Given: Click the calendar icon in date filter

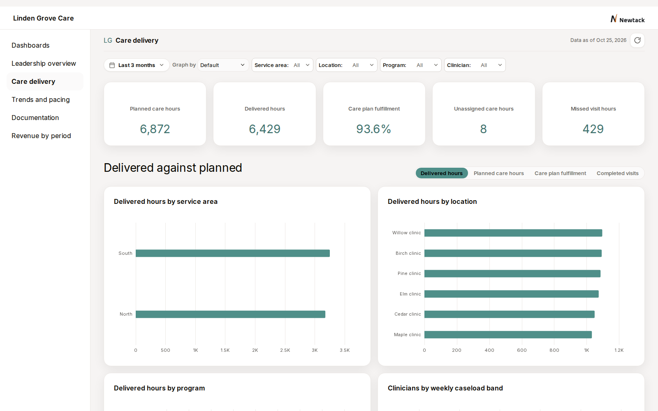Looking at the screenshot, I should click(112, 65).
